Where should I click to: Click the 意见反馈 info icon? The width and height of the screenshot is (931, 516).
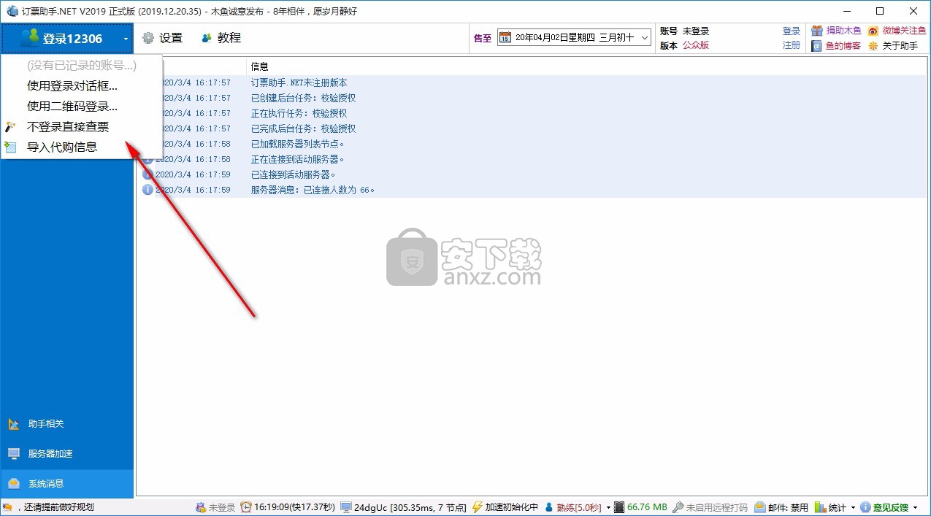865,507
